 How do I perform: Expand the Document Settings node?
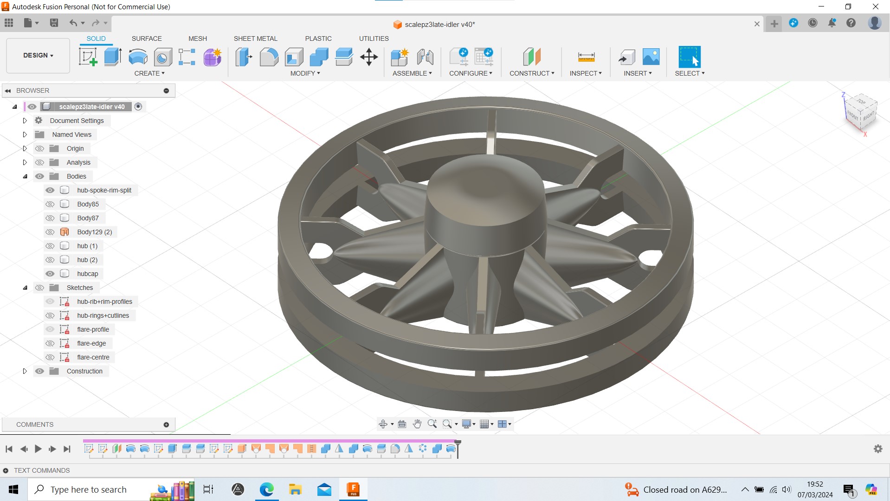click(25, 121)
